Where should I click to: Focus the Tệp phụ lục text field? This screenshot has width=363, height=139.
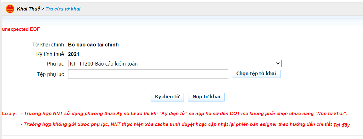point(148,74)
